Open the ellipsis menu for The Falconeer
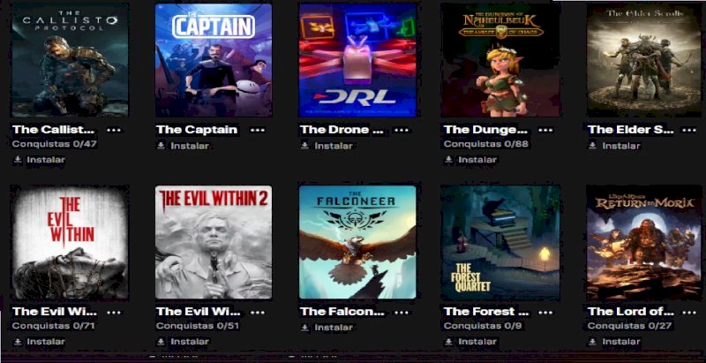 pyautogui.click(x=402, y=312)
